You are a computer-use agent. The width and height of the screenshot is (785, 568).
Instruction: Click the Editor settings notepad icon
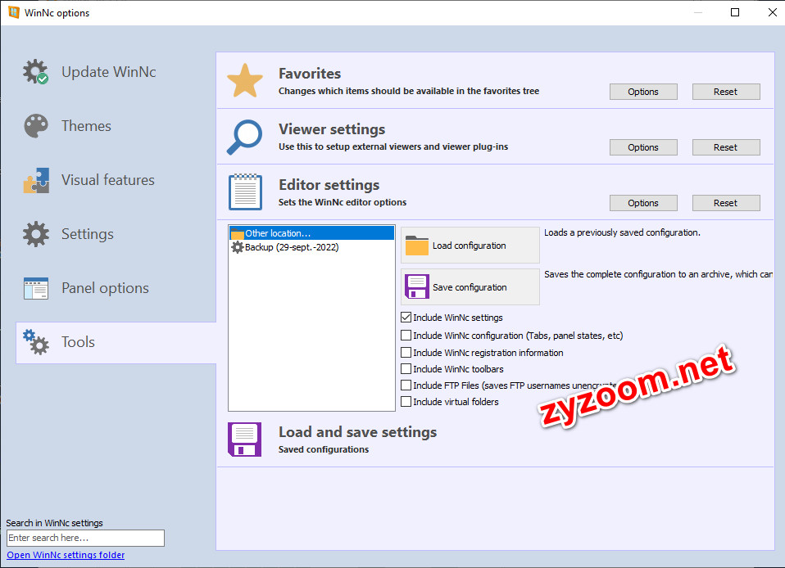(245, 192)
